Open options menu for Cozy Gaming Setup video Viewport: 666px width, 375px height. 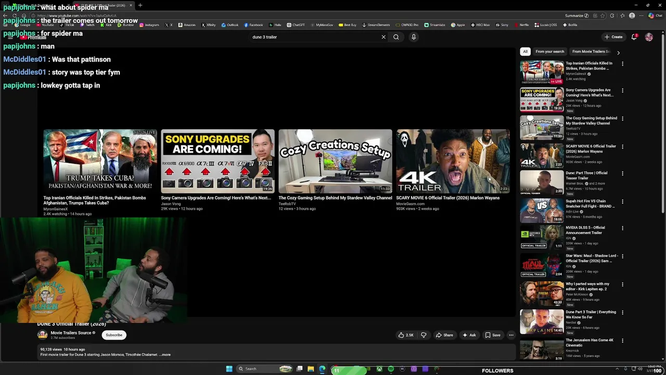622,119
